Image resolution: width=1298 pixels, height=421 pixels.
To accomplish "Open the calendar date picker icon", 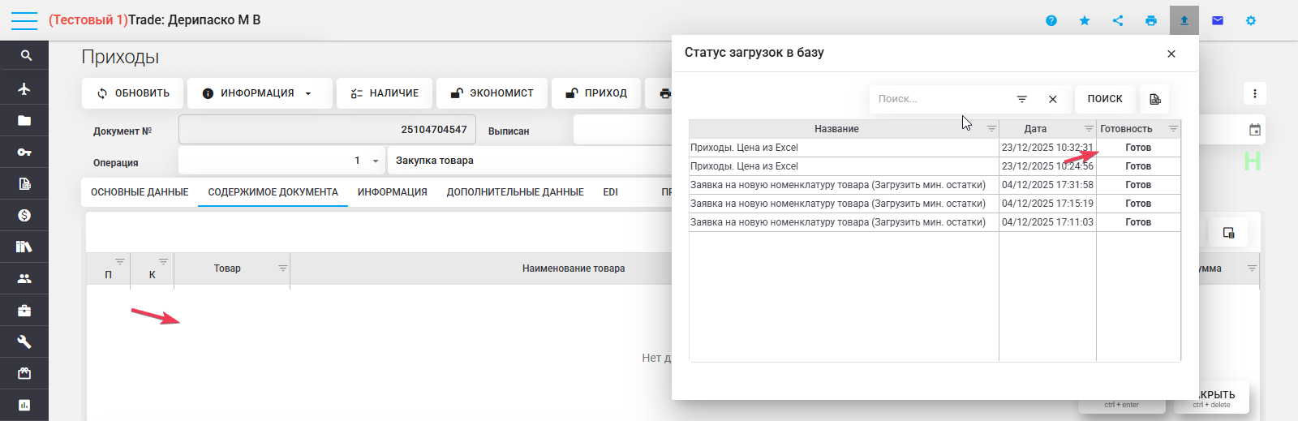I will pyautogui.click(x=1255, y=130).
